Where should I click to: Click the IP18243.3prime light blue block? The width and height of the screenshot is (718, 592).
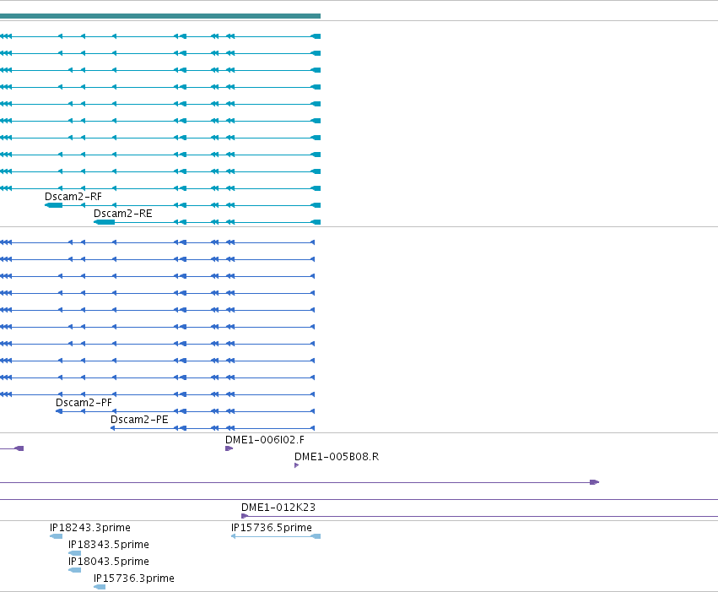56,536
